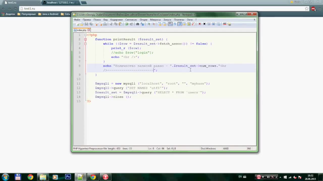The image size is (323, 181).
Task: Toggle word wrap toolbar button
Action: point(170,24)
